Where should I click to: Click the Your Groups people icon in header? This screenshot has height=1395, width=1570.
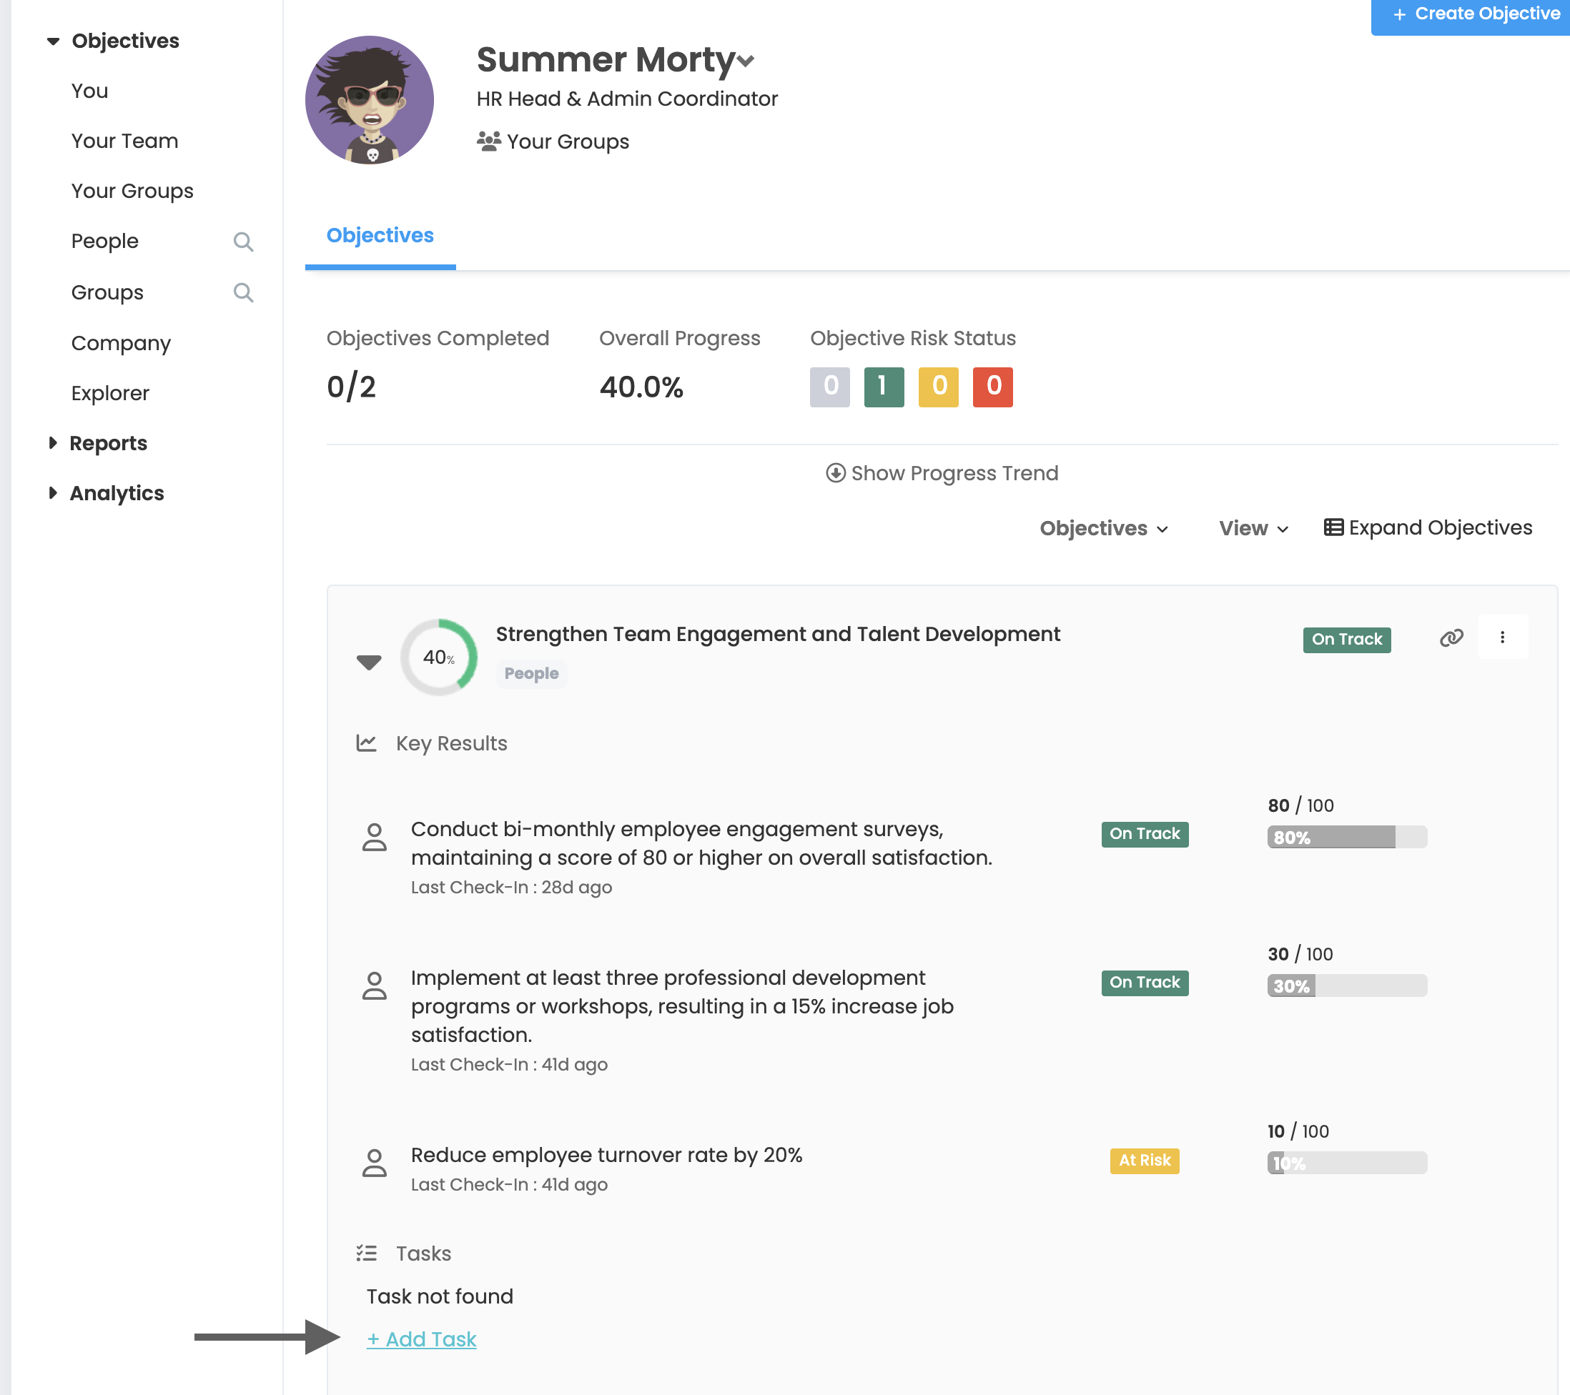click(488, 142)
